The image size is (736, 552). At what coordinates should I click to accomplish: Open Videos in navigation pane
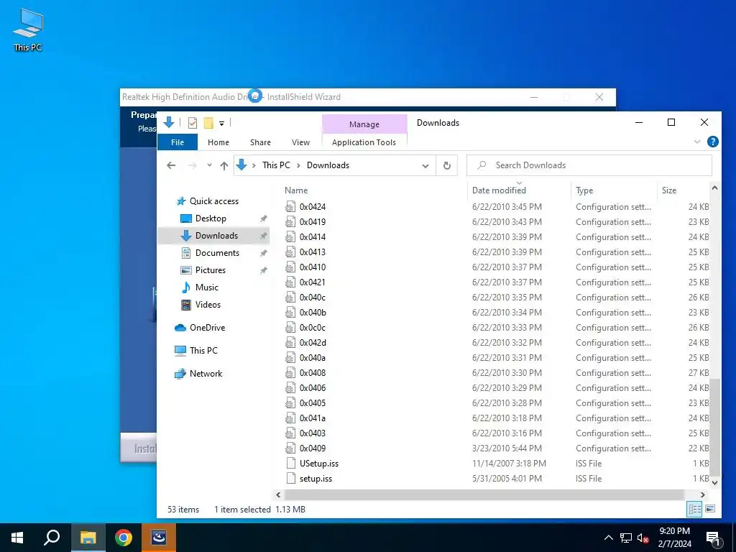click(x=208, y=305)
